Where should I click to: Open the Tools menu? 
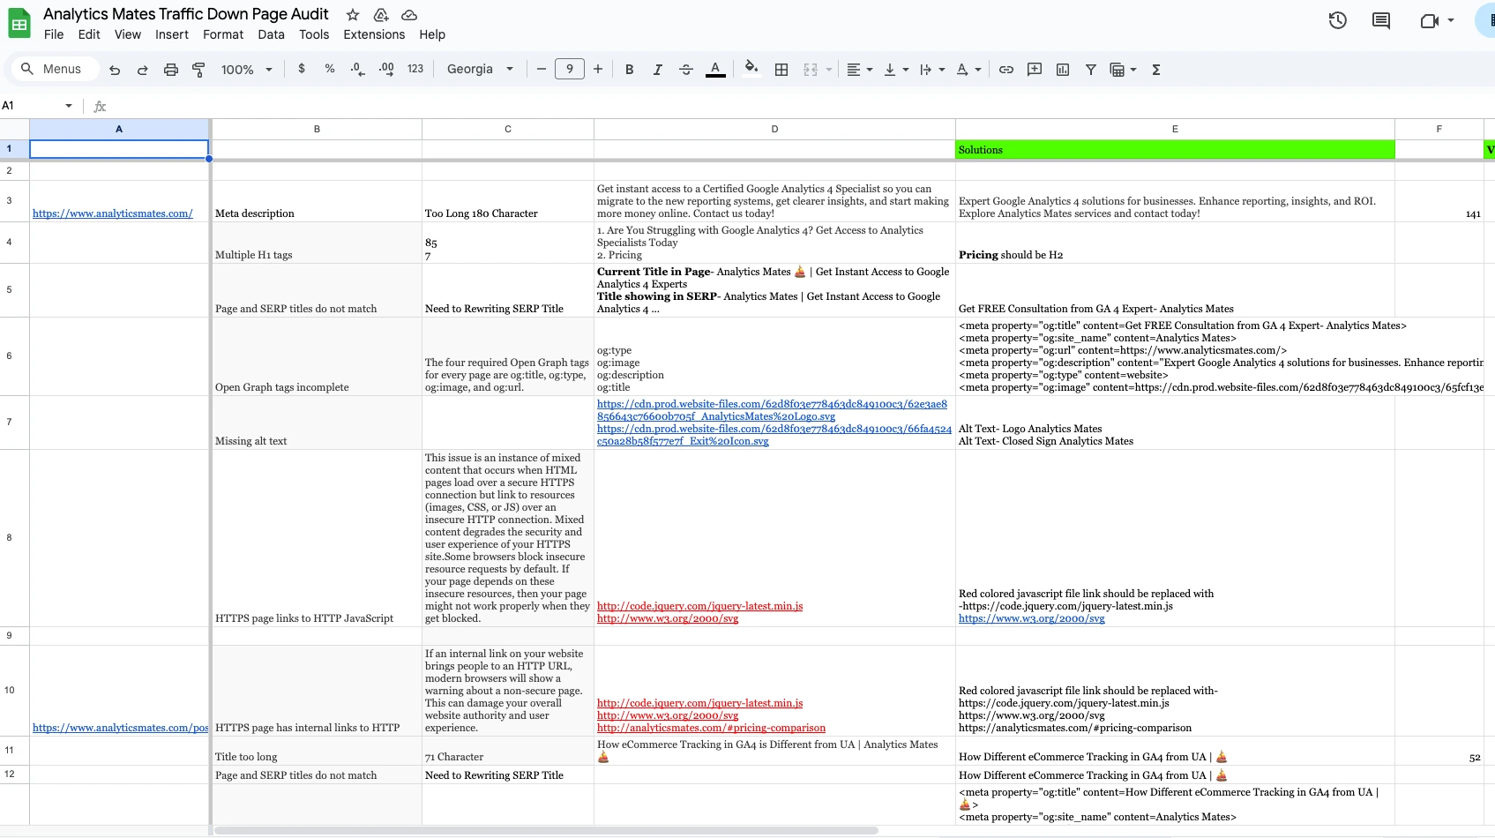(x=314, y=34)
